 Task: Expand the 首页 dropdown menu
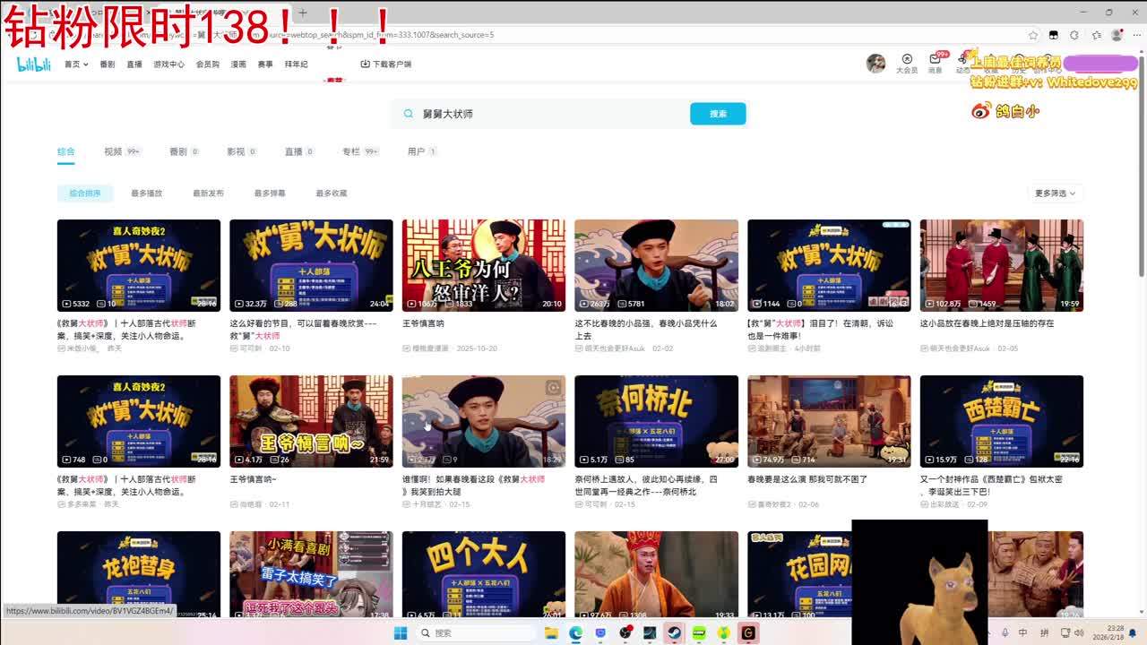click(x=76, y=64)
